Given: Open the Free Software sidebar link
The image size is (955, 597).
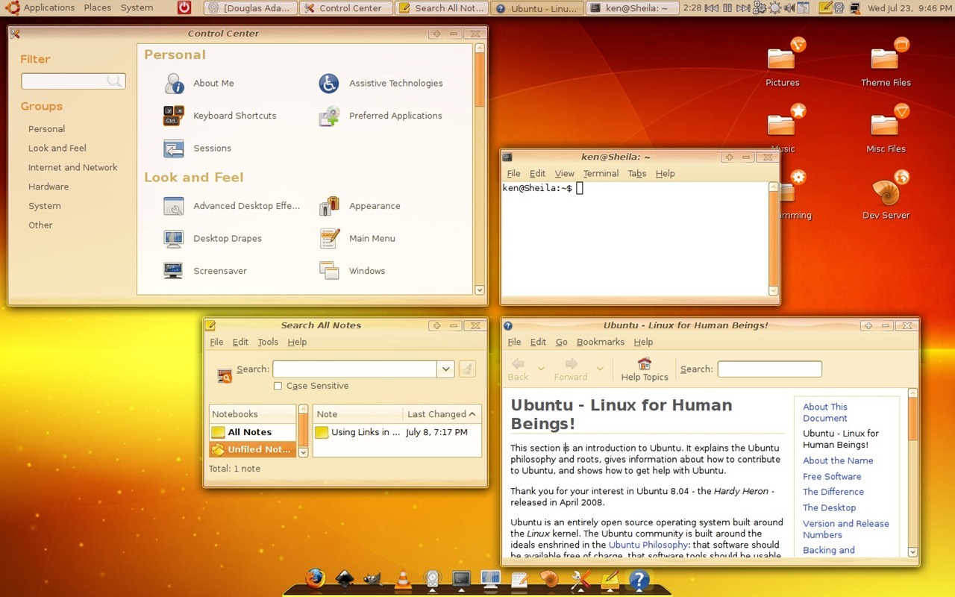Looking at the screenshot, I should coord(832,477).
